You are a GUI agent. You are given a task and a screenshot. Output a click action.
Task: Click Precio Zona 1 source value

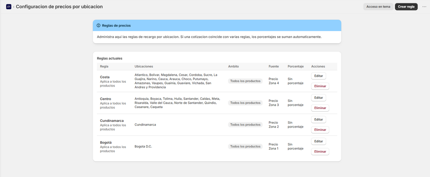[x=273, y=147]
